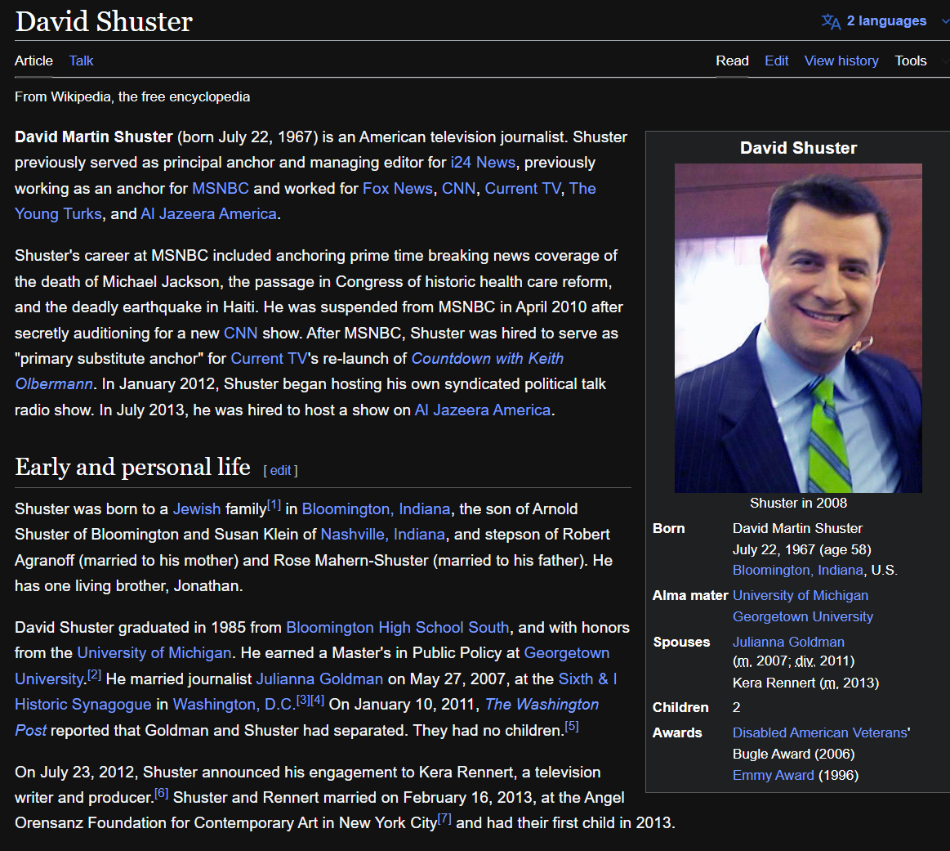Open Georgetown University link in the article paragraph
The height and width of the screenshot is (851, 950).
[566, 653]
